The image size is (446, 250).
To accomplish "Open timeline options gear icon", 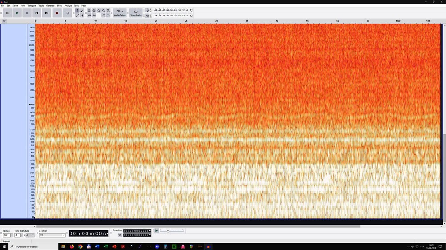I will pyautogui.click(x=4, y=21).
